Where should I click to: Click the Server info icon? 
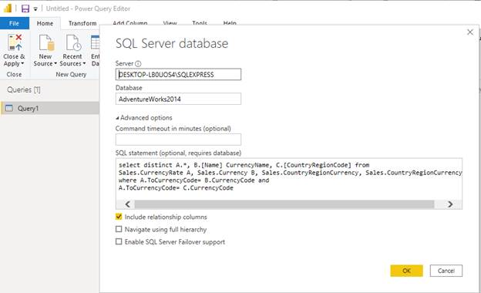point(138,64)
